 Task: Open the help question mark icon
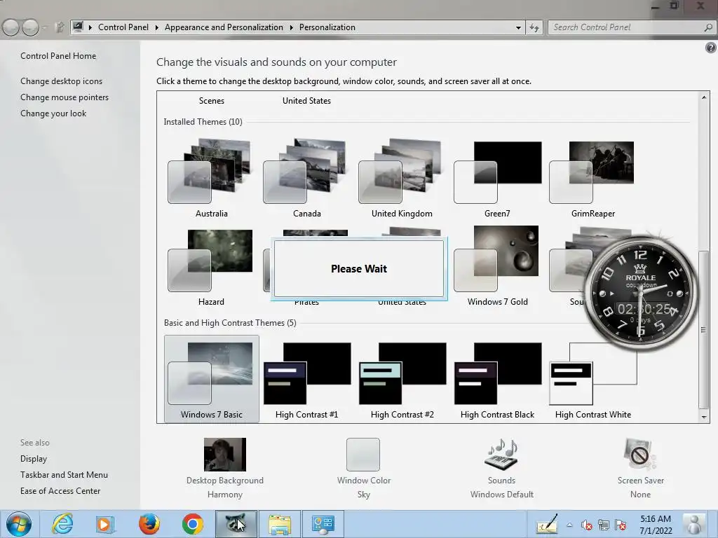[x=710, y=47]
